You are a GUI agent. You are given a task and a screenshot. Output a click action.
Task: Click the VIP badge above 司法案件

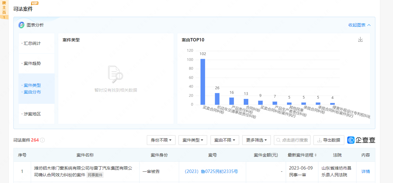[35, 3]
